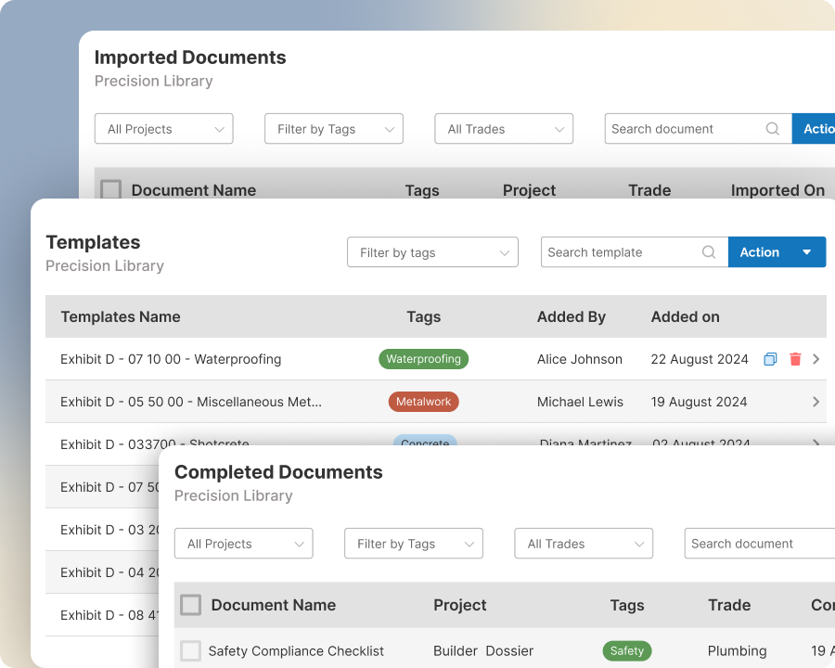The height and width of the screenshot is (668, 835).
Task: Click Tags header in Completed Documents
Action: pos(627,605)
